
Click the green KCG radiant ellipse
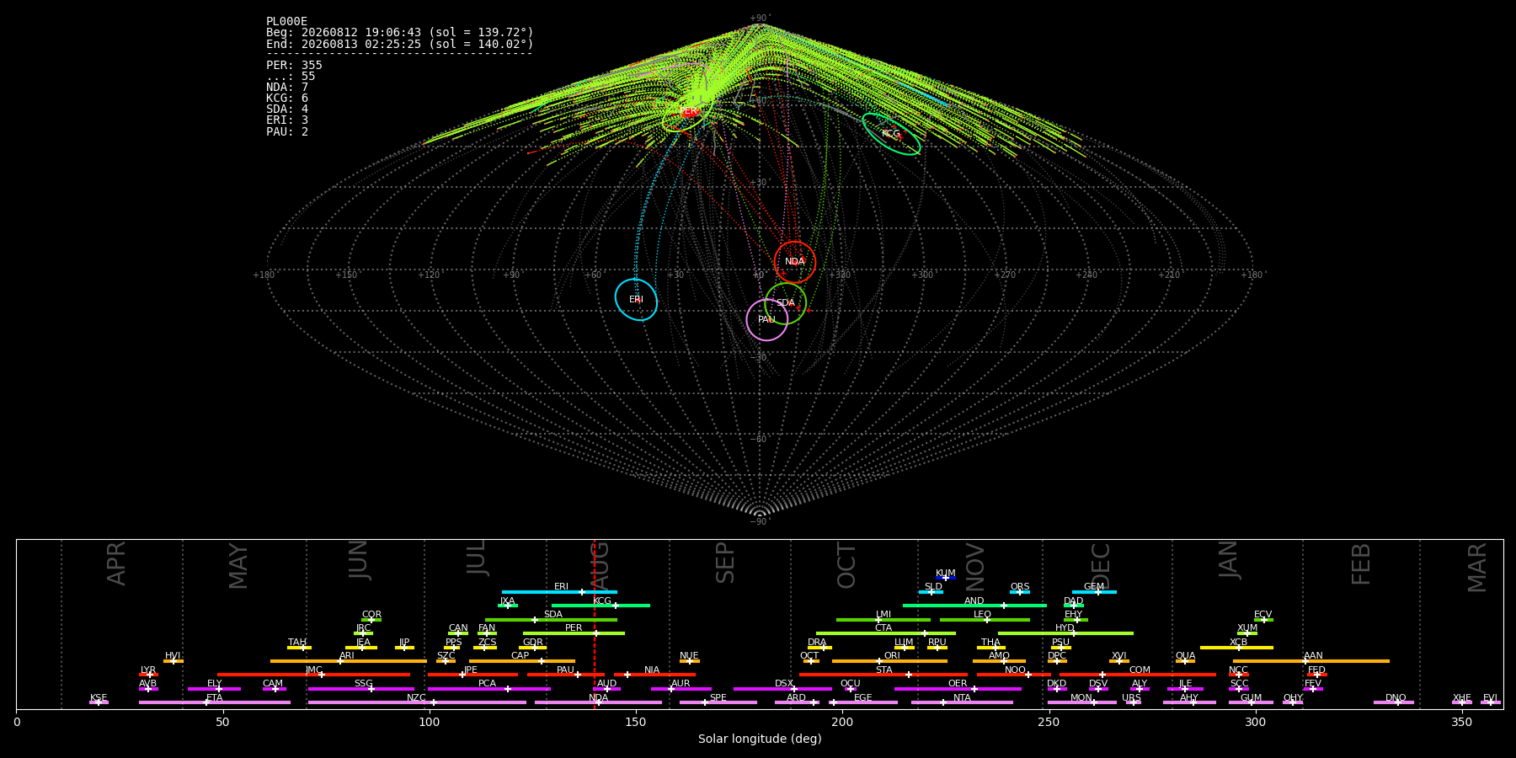(x=891, y=134)
